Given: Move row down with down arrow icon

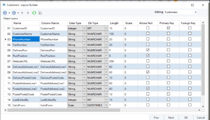Looking at the screenshot, I should [x=28, y=13].
